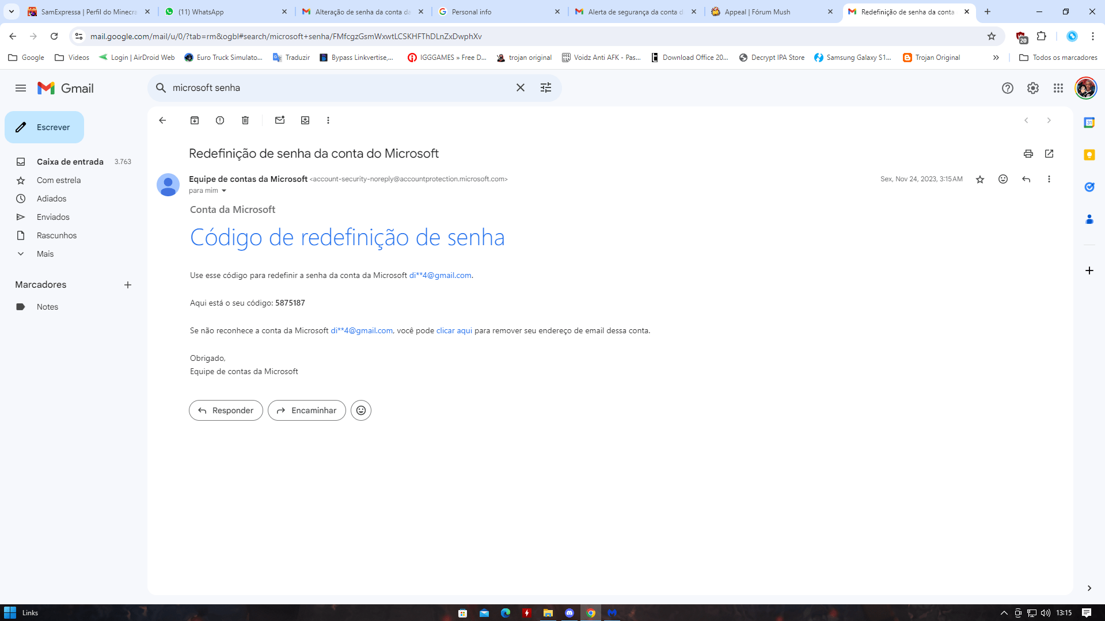The height and width of the screenshot is (621, 1105).
Task: Clear the search query
Action: pyautogui.click(x=521, y=88)
